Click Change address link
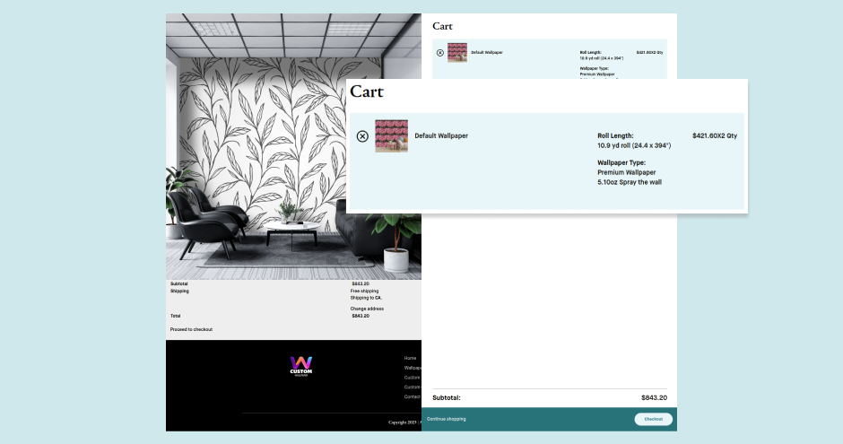The height and width of the screenshot is (444, 843). (367, 309)
